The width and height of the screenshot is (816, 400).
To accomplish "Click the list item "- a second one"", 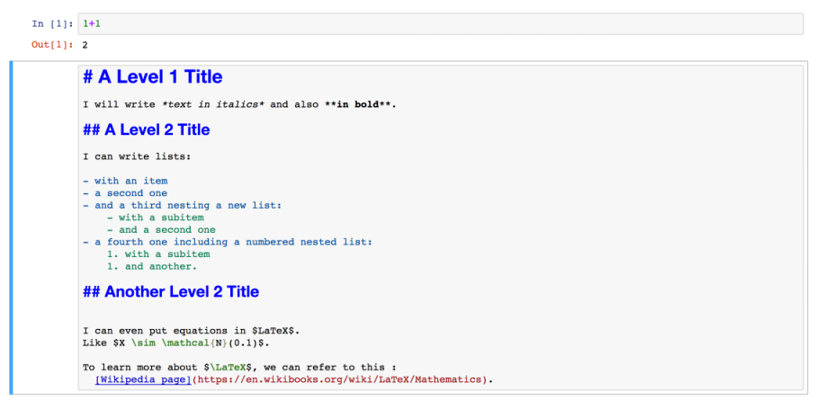I will pos(125,193).
